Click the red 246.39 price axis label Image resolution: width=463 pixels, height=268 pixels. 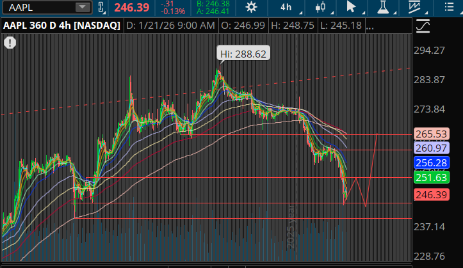[x=432, y=194]
